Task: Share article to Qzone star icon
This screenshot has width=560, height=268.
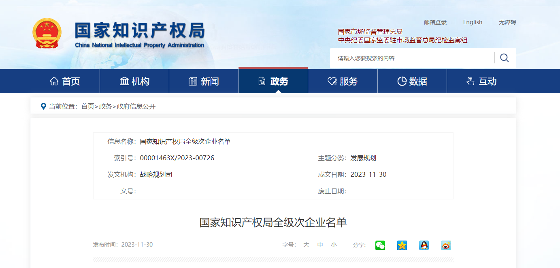Action: 402,245
